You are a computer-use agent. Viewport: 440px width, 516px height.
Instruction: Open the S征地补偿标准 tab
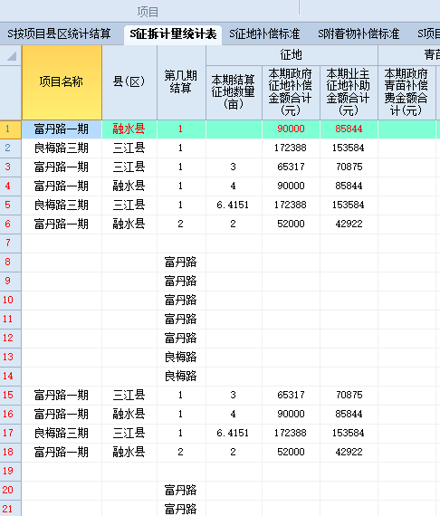pyautogui.click(x=264, y=33)
